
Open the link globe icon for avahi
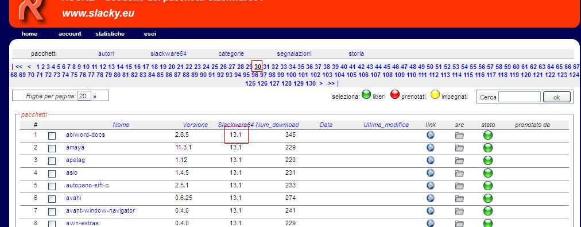(x=430, y=198)
